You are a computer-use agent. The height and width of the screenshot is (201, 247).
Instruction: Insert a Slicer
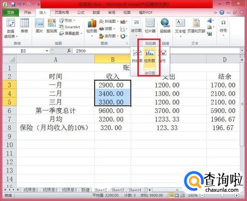(x=150, y=25)
